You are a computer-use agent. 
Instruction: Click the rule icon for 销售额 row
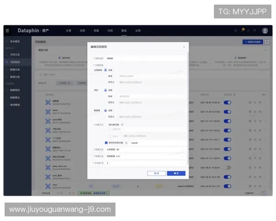click(47, 103)
